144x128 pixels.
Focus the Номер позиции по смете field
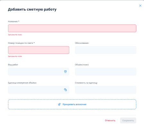pos(38,50)
